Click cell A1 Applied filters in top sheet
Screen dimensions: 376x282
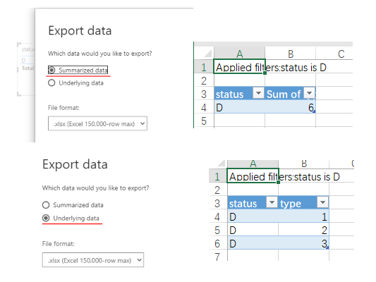click(x=239, y=66)
